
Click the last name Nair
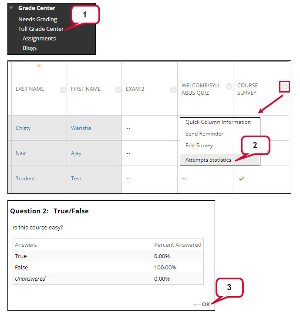(x=21, y=153)
